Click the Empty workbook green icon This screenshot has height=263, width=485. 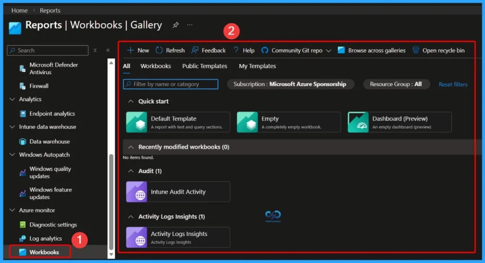click(247, 123)
